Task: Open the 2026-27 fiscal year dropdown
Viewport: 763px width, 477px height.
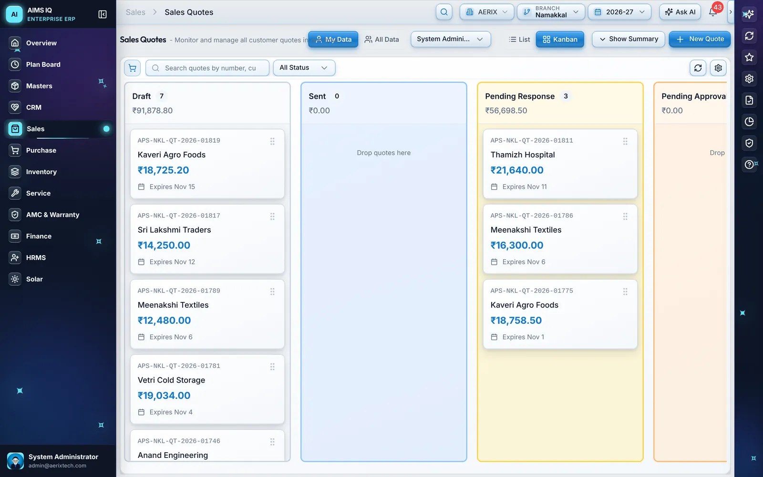Action: tap(619, 12)
